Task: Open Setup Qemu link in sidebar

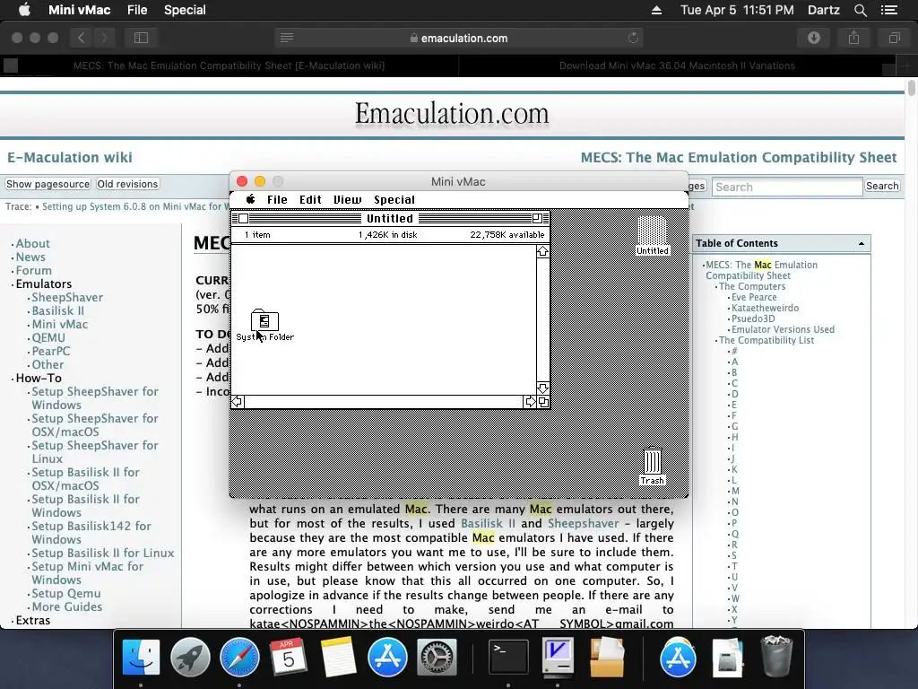Action: coord(66,593)
